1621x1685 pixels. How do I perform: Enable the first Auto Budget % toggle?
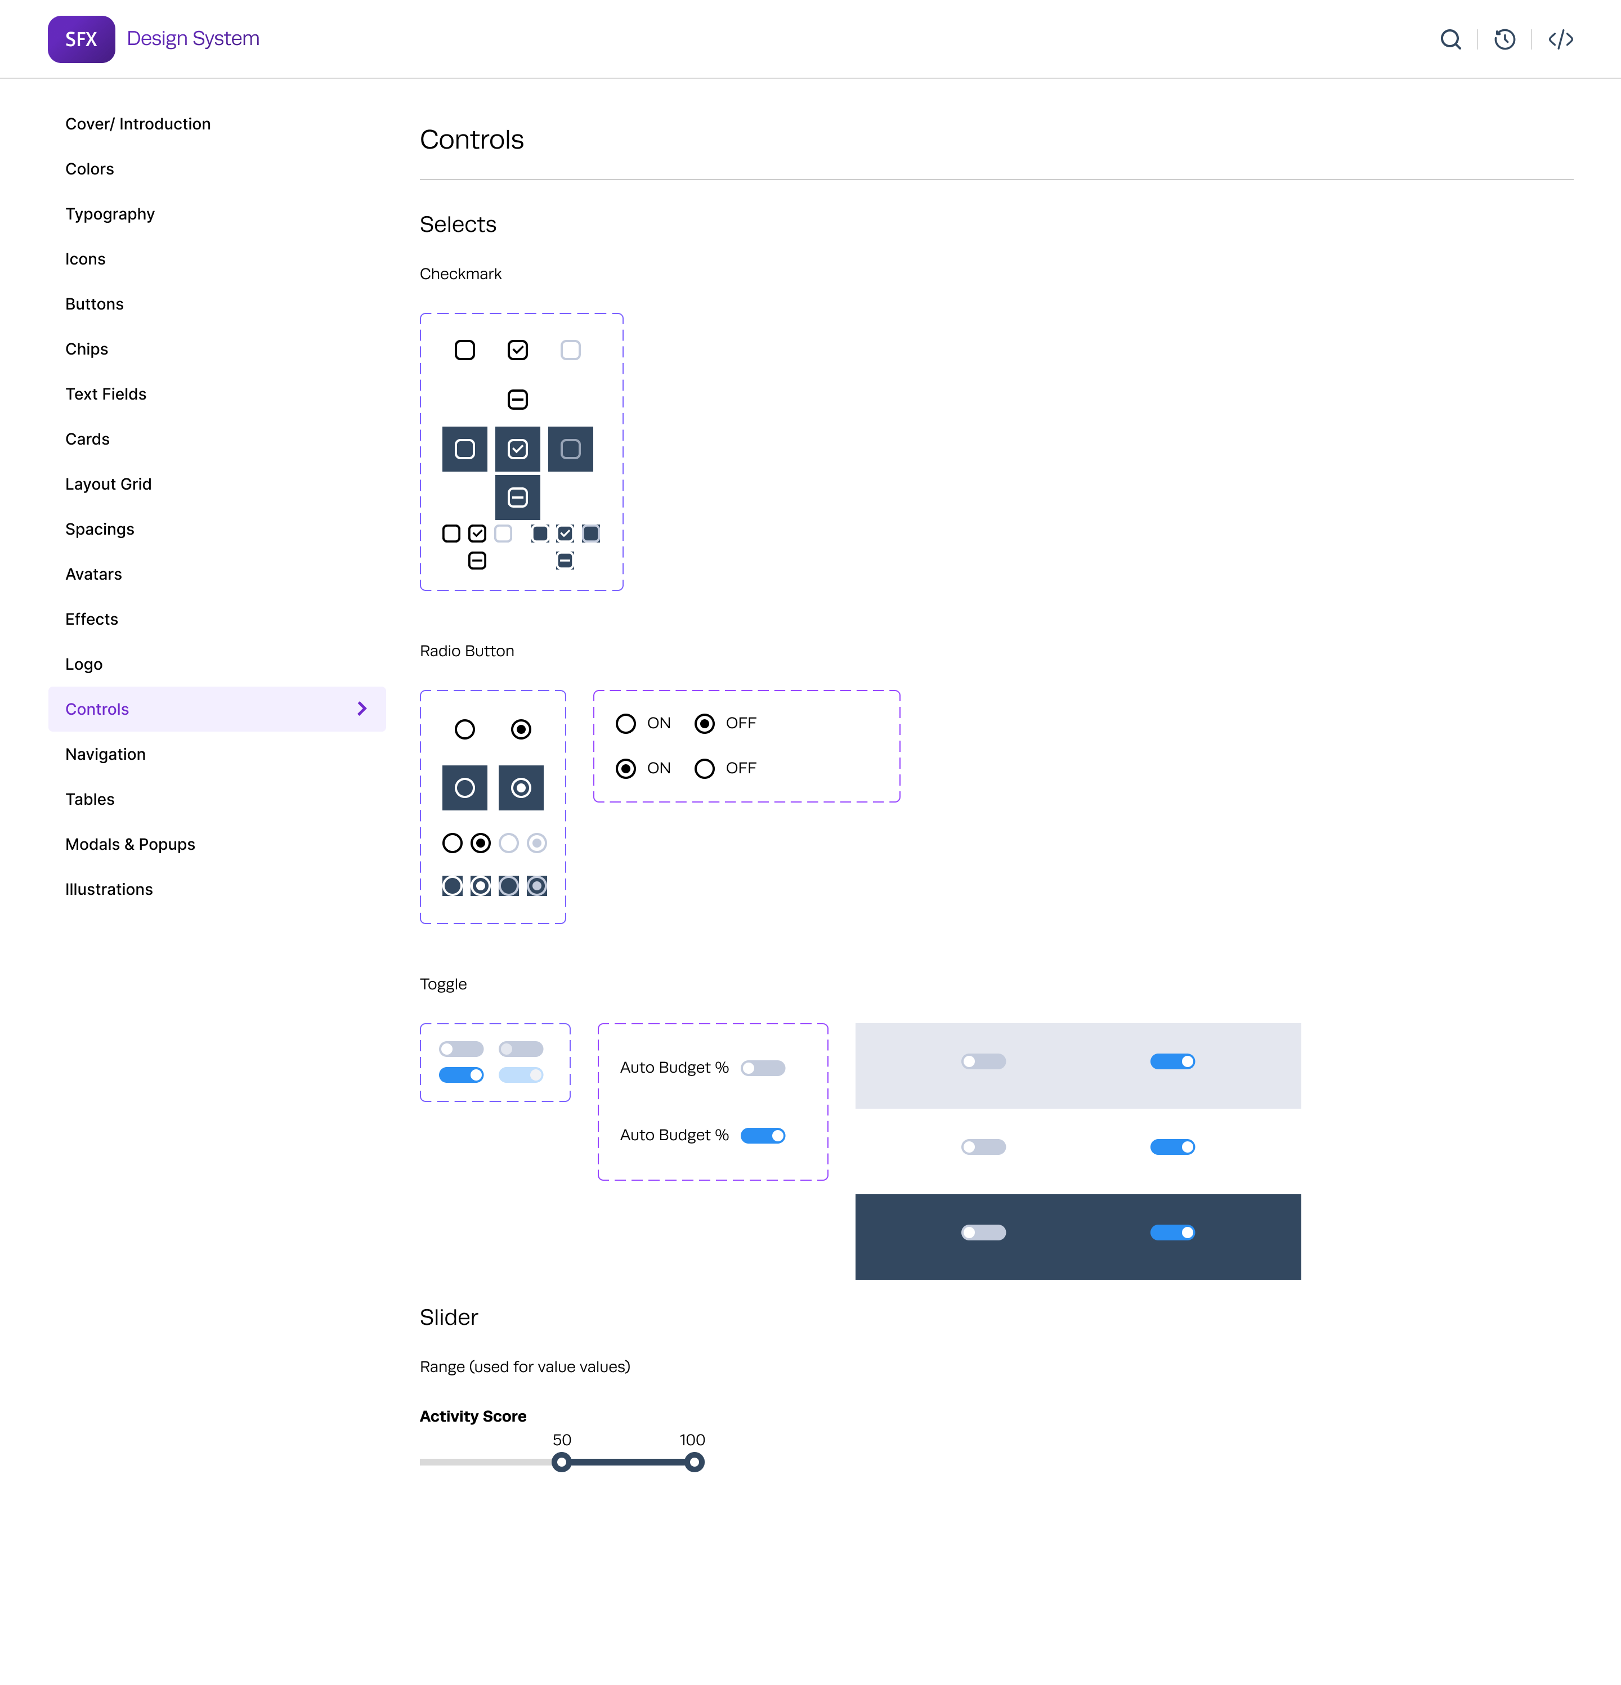pyautogui.click(x=763, y=1069)
